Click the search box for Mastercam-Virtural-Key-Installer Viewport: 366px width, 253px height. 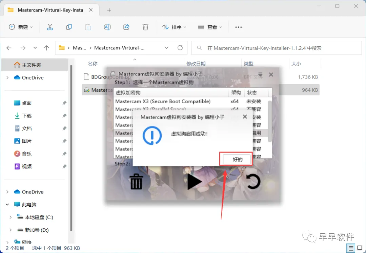[x=277, y=48]
